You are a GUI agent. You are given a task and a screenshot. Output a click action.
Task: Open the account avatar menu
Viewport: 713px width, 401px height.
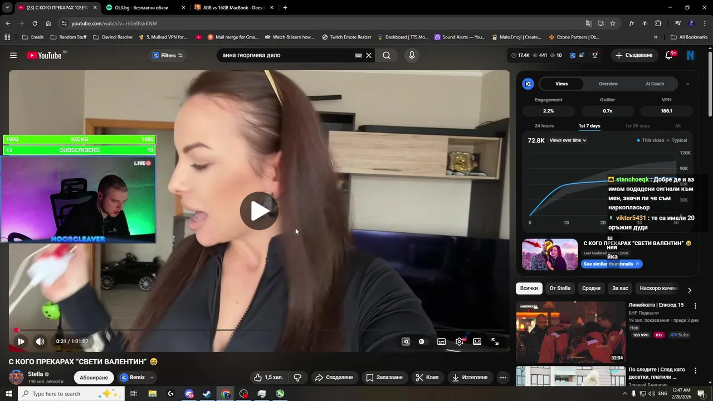pyautogui.click(x=691, y=55)
